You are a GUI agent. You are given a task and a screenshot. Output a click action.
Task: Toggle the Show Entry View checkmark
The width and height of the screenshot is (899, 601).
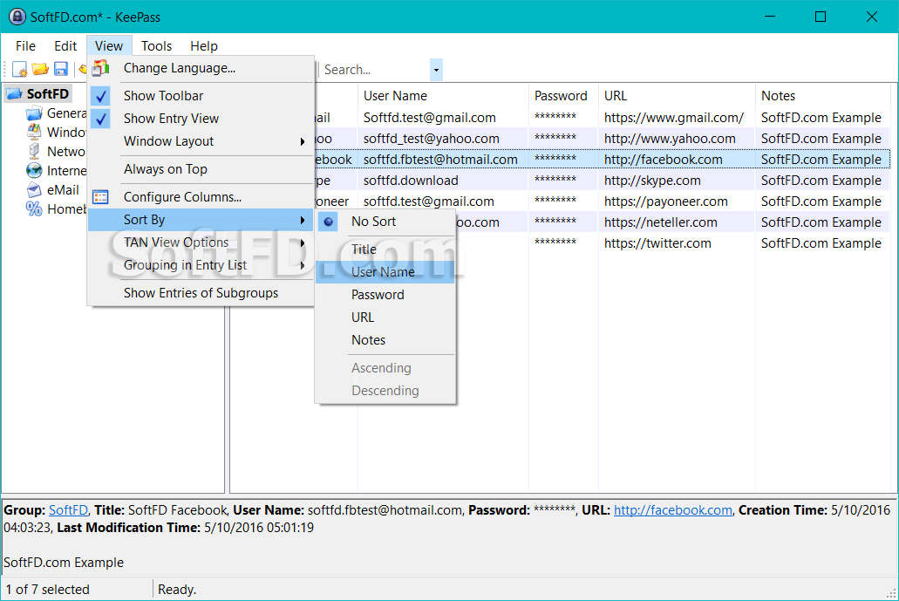(x=101, y=119)
